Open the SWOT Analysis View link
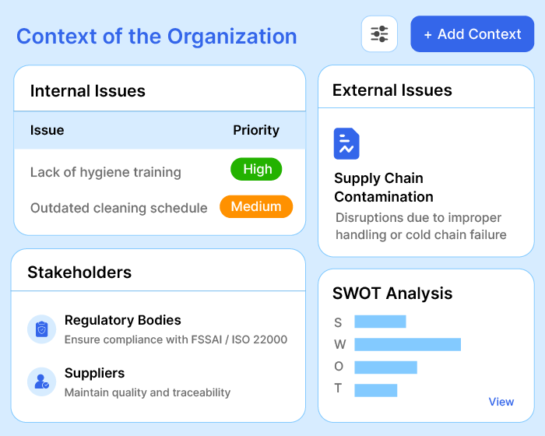This screenshot has width=545, height=436. click(x=501, y=402)
